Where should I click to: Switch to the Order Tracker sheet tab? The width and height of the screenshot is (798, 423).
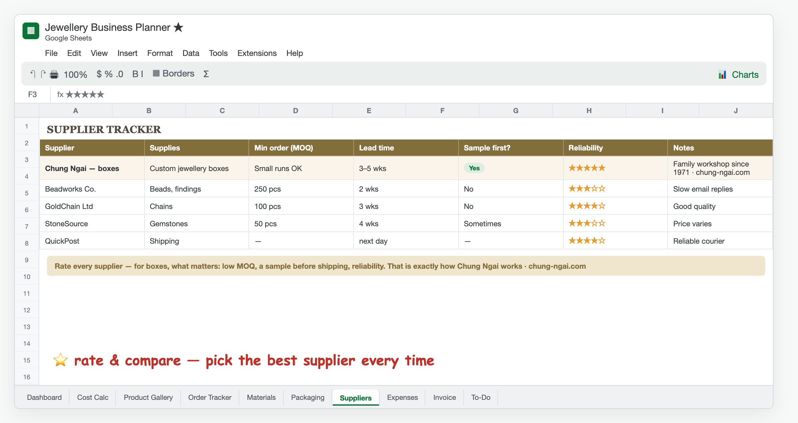(x=210, y=397)
